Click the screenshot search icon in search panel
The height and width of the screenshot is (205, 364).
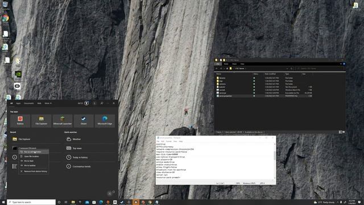click(x=110, y=194)
